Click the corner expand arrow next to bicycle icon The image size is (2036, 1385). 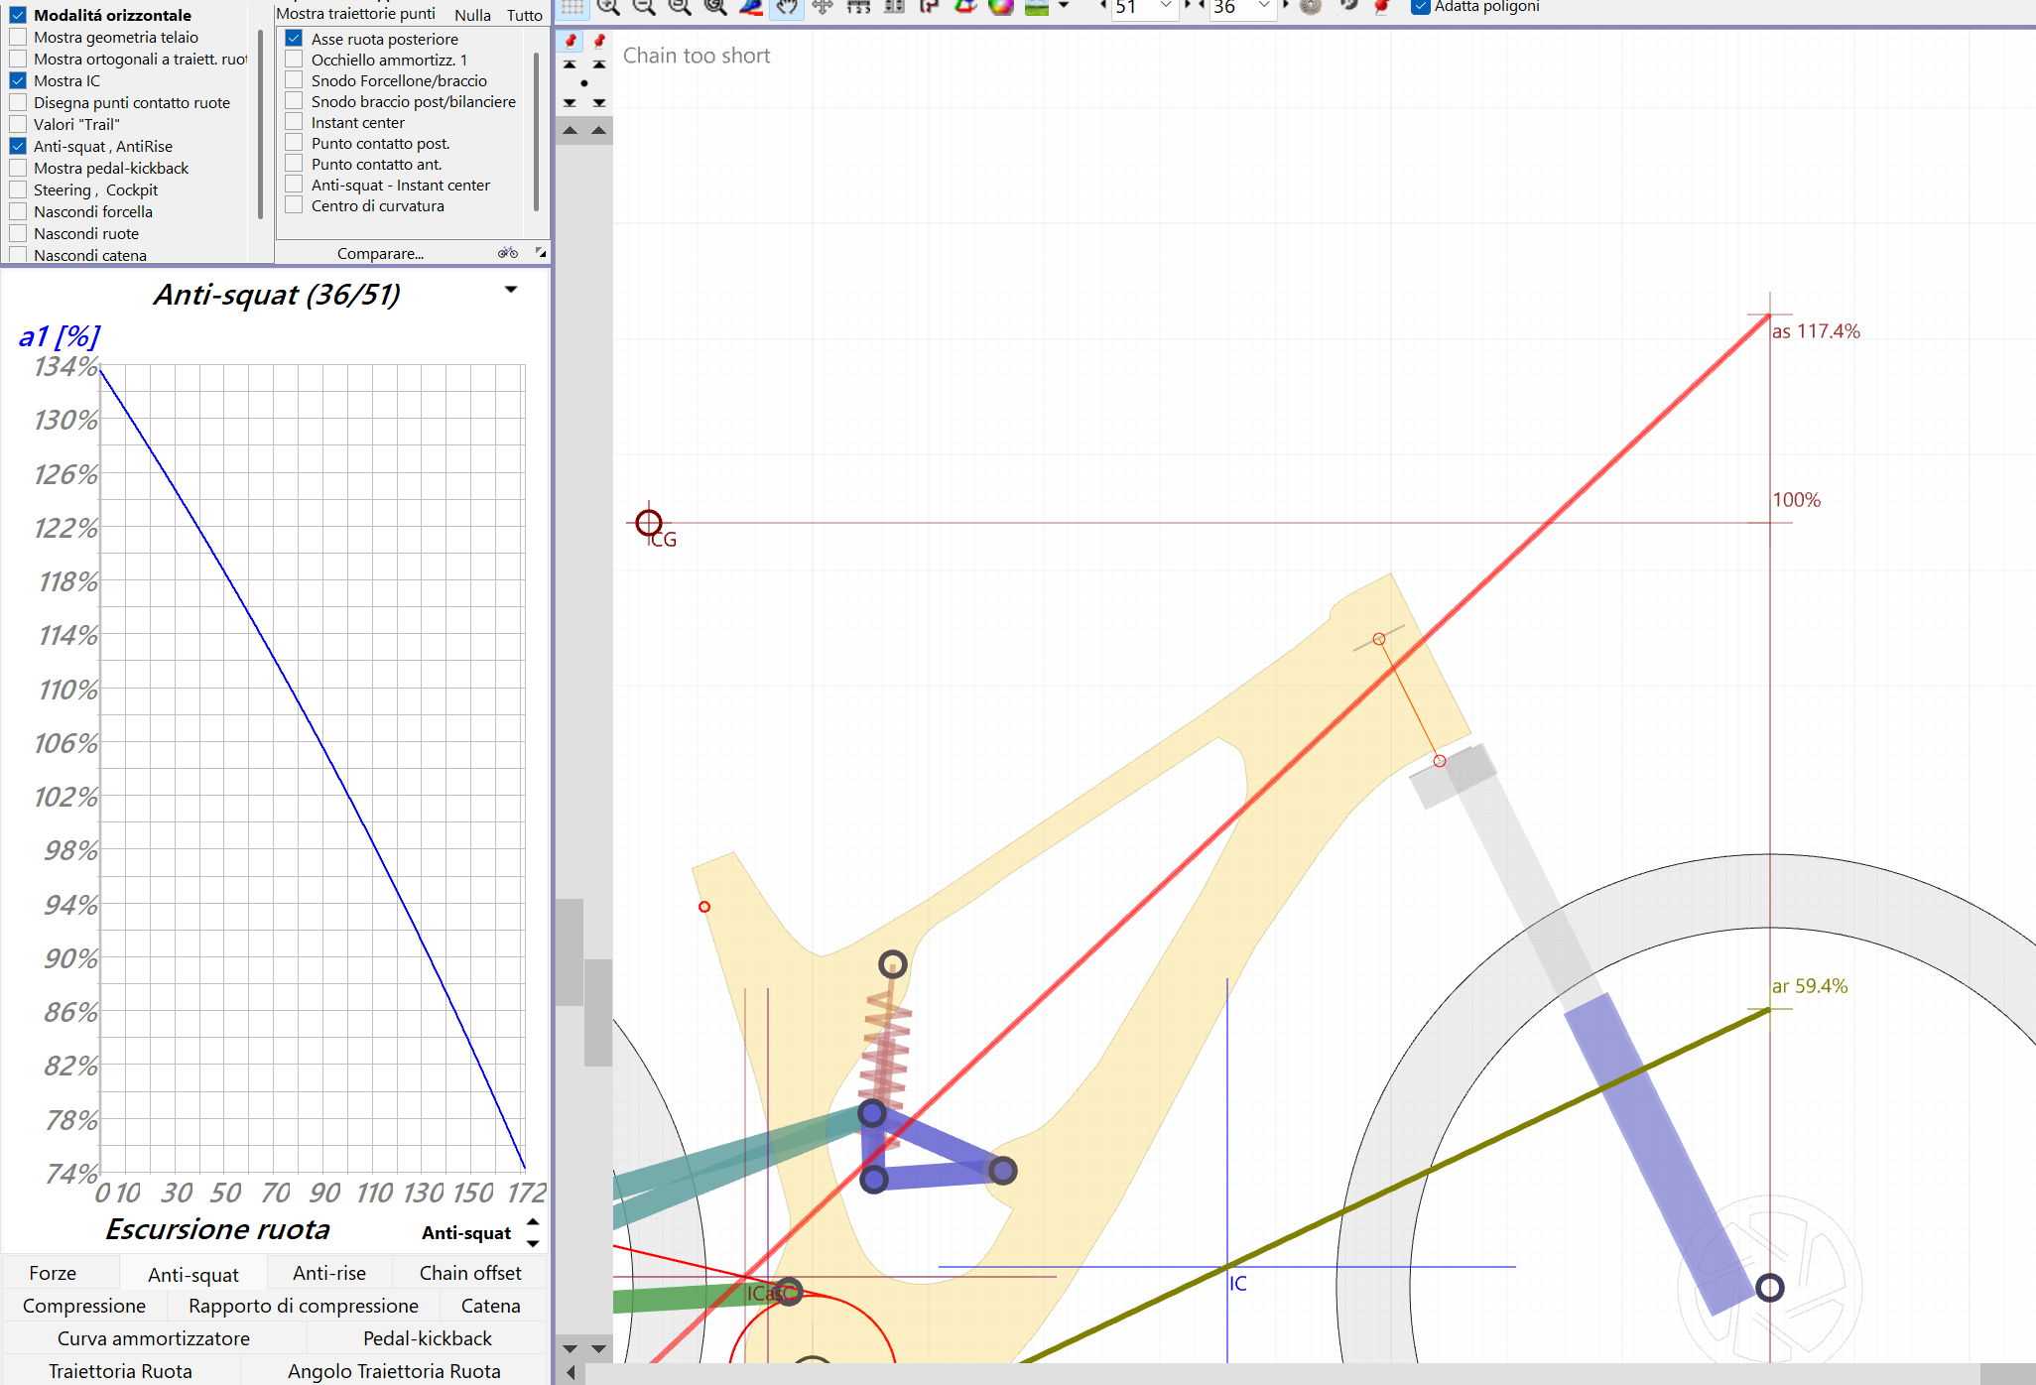click(541, 253)
